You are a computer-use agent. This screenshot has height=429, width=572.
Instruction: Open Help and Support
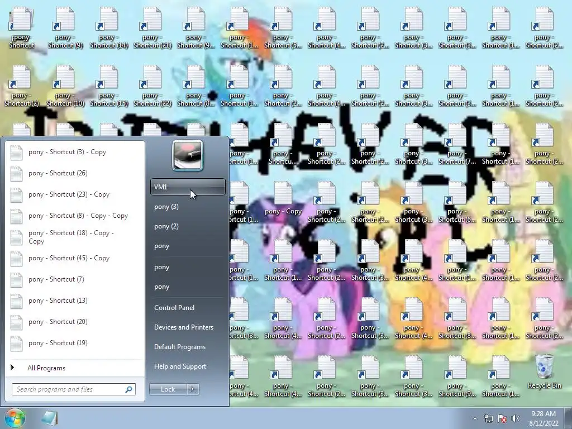click(x=188, y=366)
